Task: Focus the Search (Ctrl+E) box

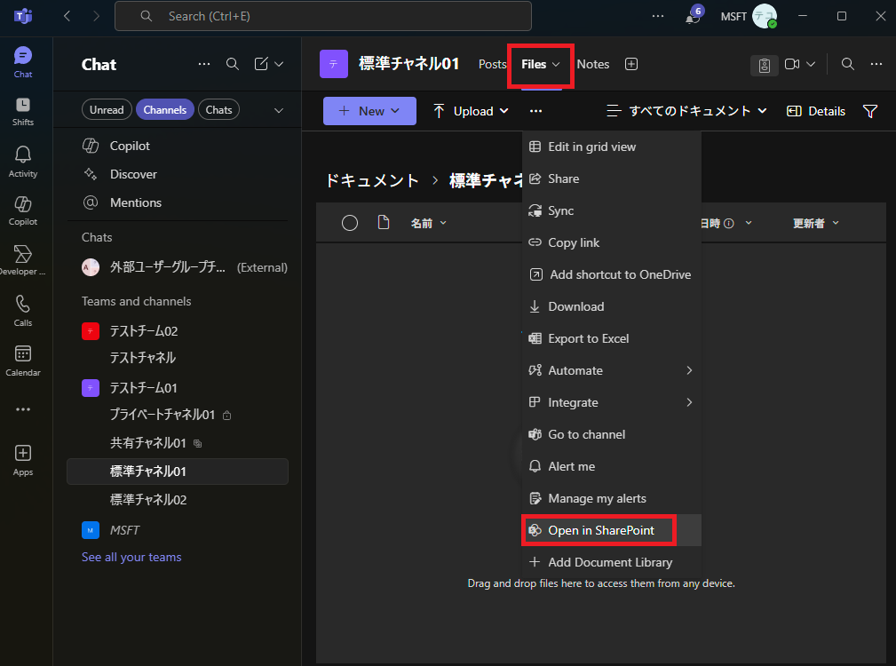Action: point(323,16)
